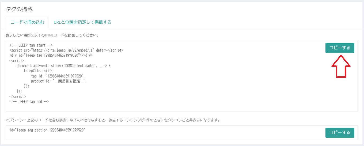Click the script src cite.leeep.jp line

point(66,50)
